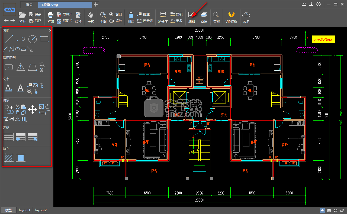Open the 编辑 edit toolbar mode
Viewport: 347px width, 214px height.
192,18
